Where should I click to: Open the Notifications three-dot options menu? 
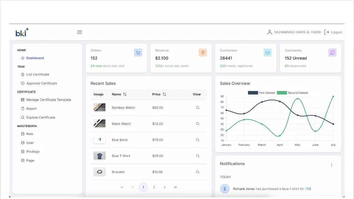pos(331,165)
